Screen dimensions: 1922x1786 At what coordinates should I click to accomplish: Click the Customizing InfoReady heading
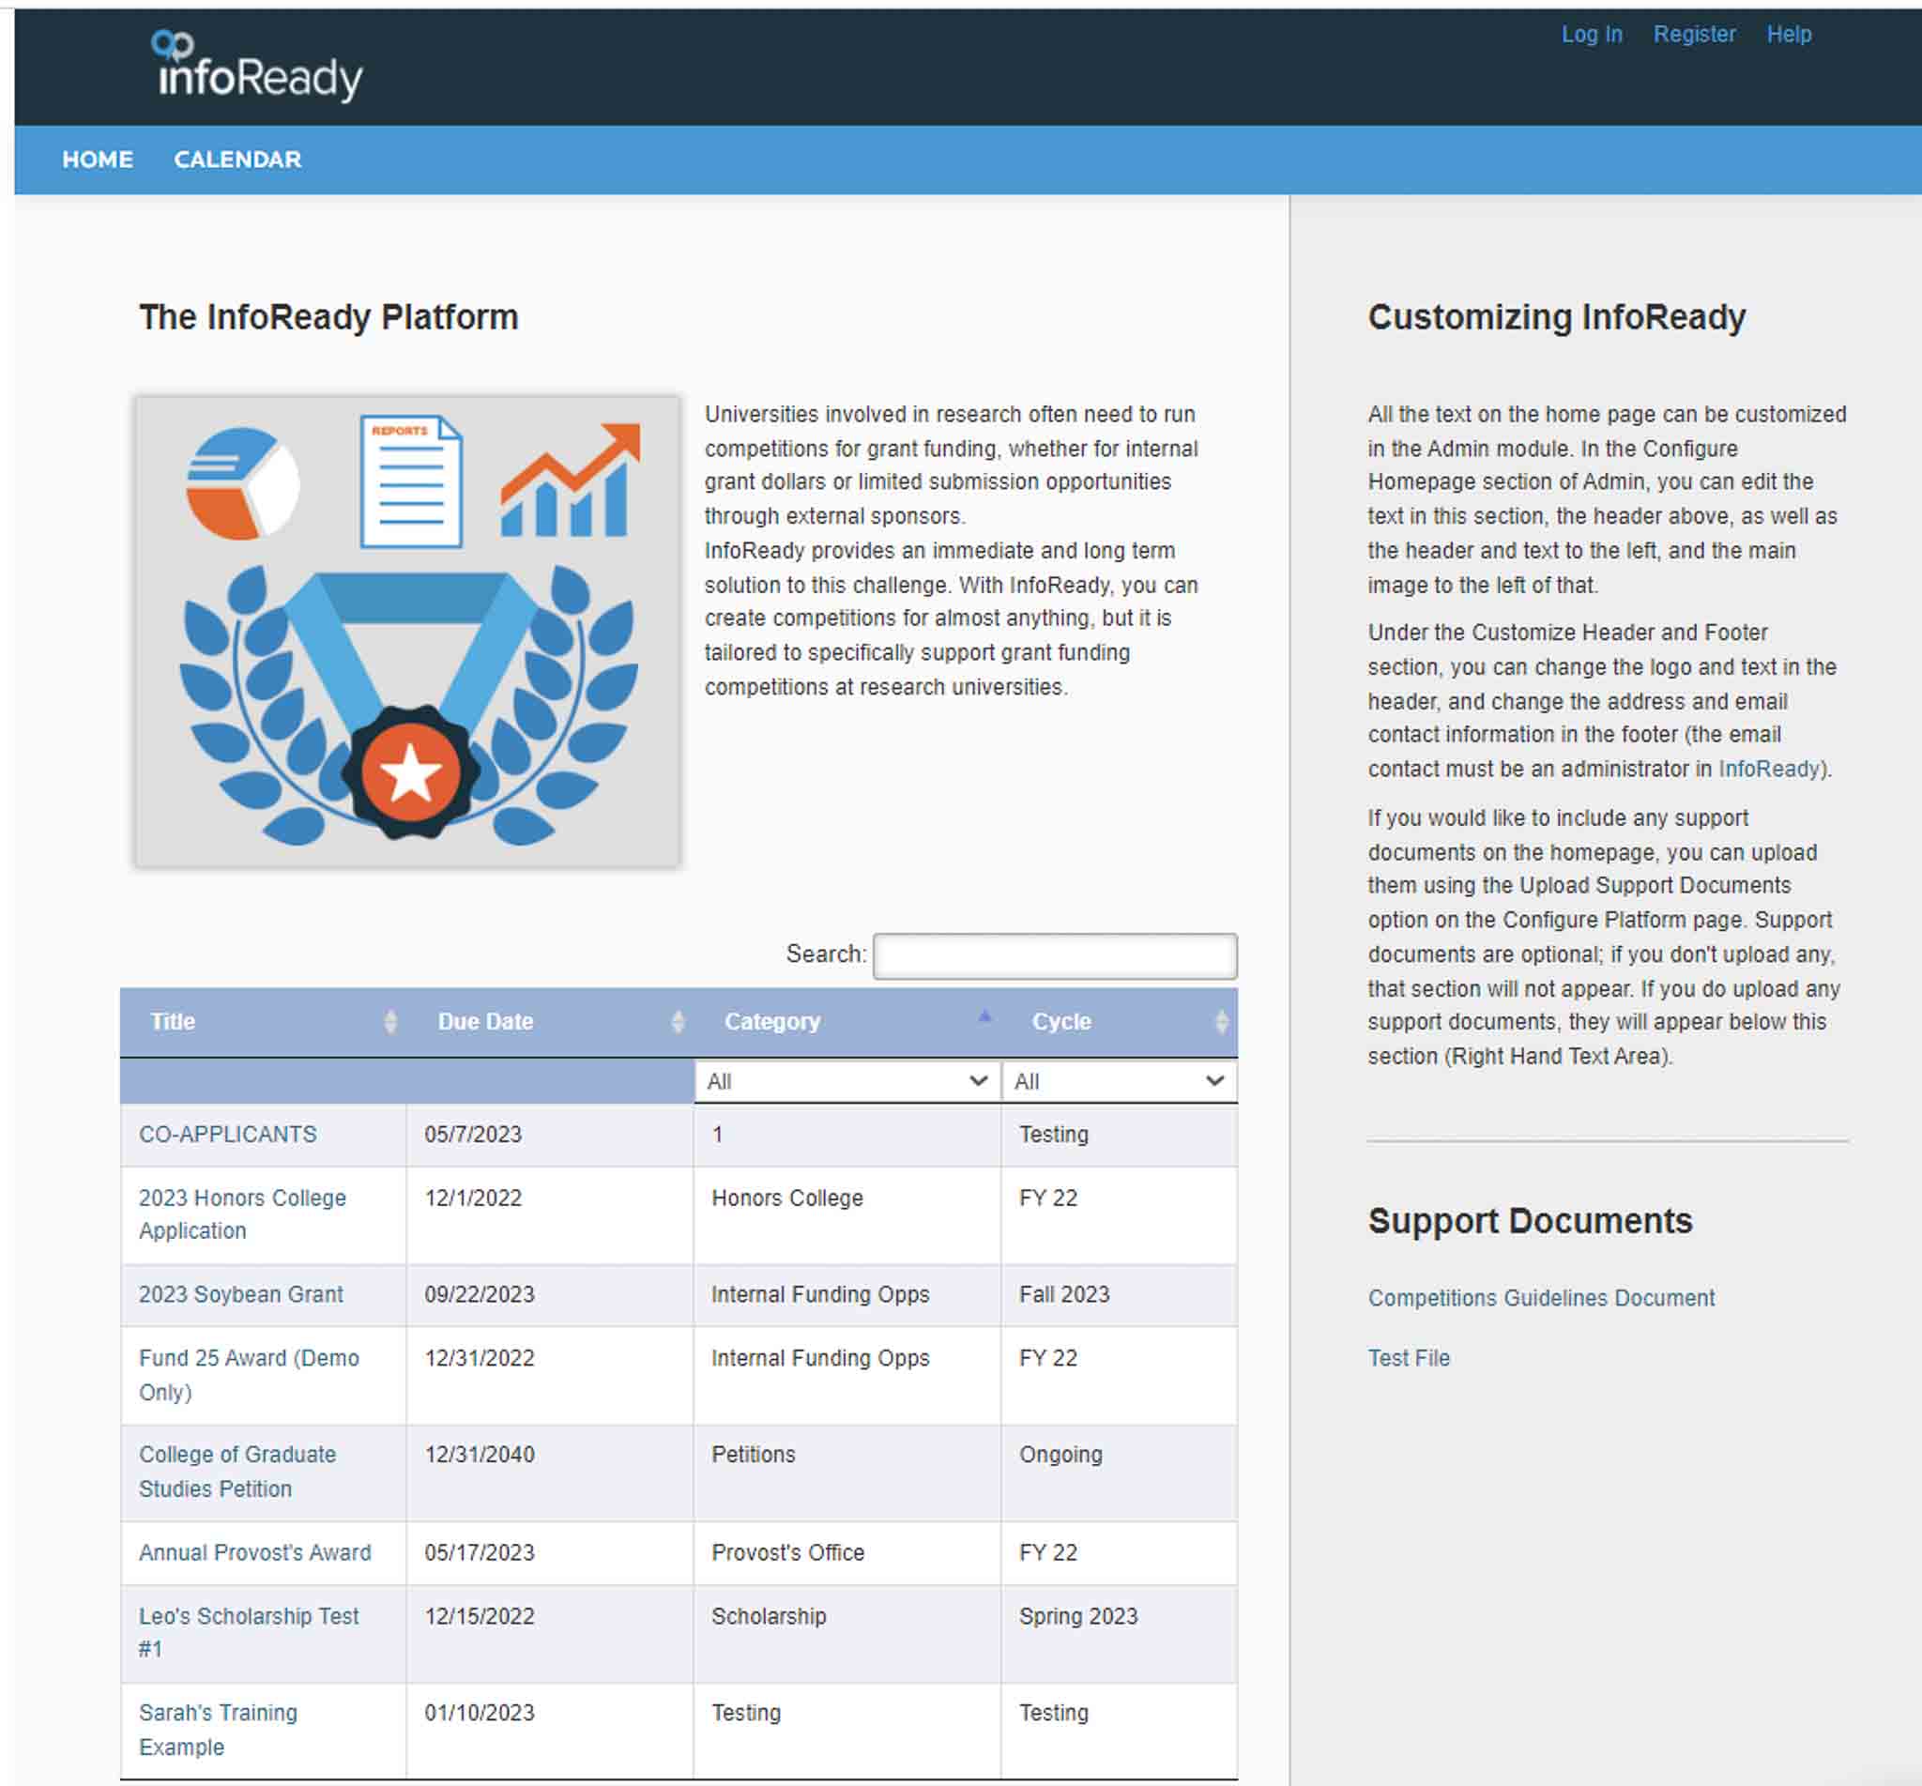click(x=1556, y=317)
